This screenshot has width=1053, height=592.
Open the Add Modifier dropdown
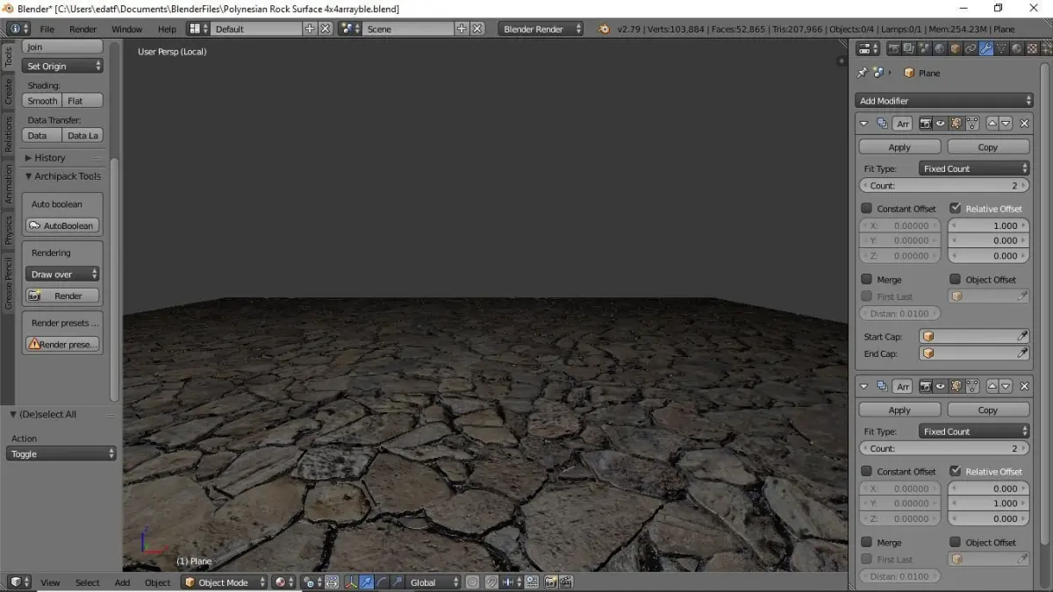click(944, 101)
